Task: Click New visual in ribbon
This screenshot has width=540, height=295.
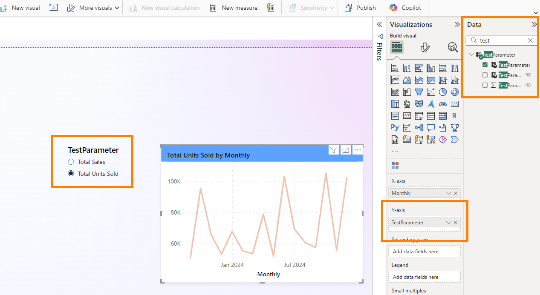Action: coord(20,8)
